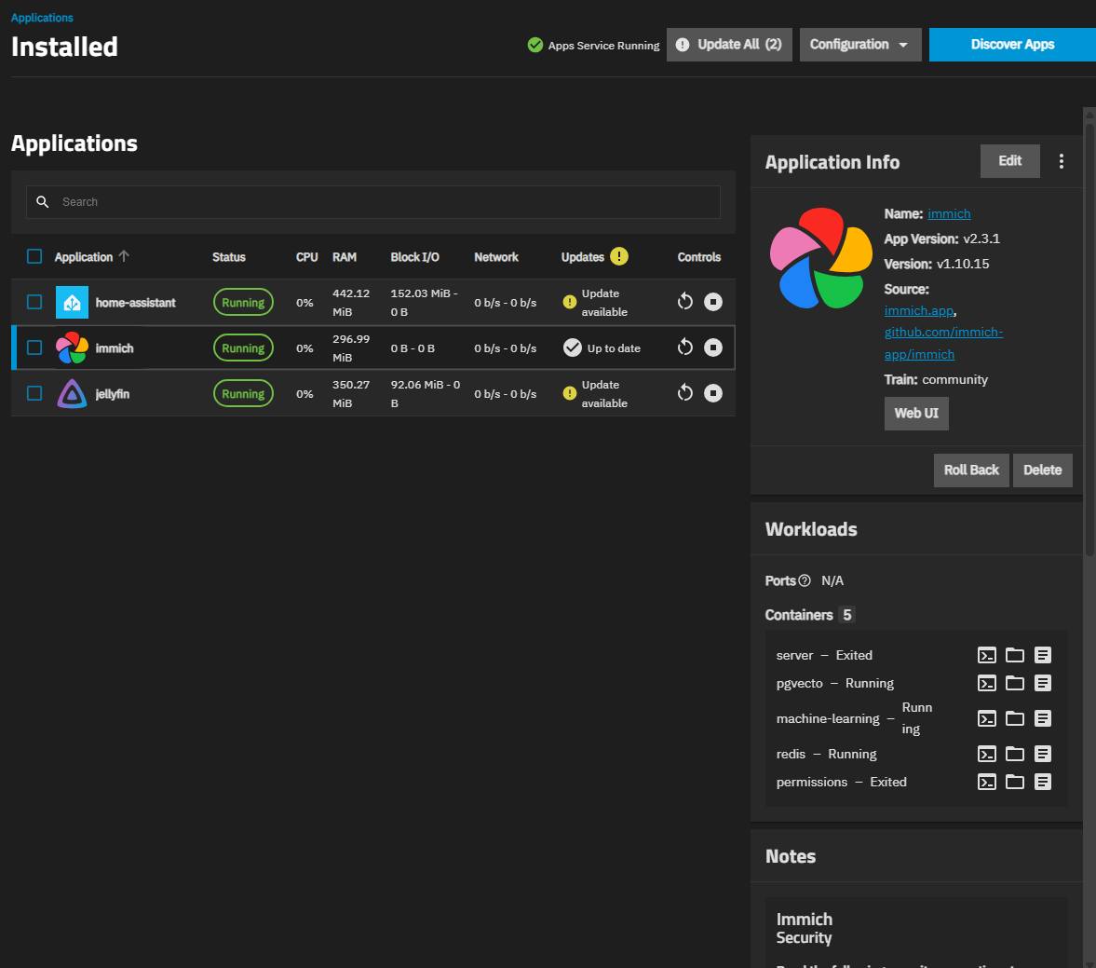This screenshot has width=1096, height=968.
Task: Click the jellyfin app logo
Action: (72, 394)
